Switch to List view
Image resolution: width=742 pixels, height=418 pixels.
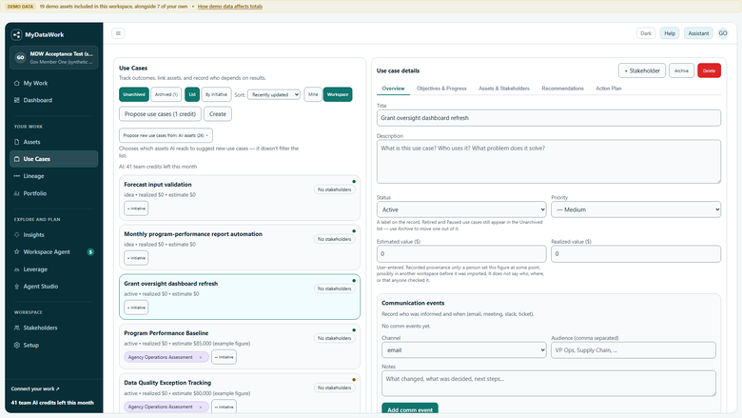click(192, 94)
